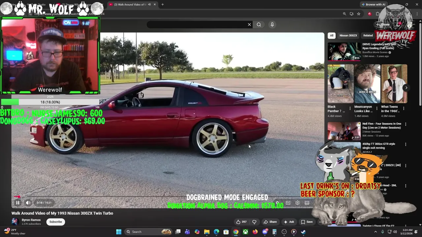Open Byron Ramos channel name link

[x=31, y=220]
